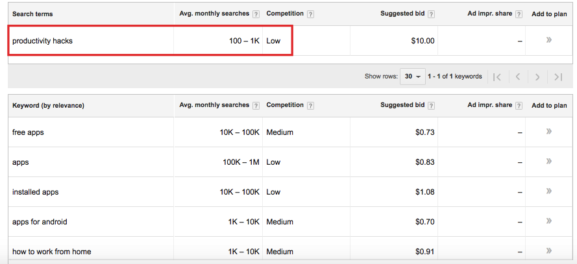Screen dimensions: 577x264
Task: Sort by Keyword (by relevance) header
Action: [48, 106]
